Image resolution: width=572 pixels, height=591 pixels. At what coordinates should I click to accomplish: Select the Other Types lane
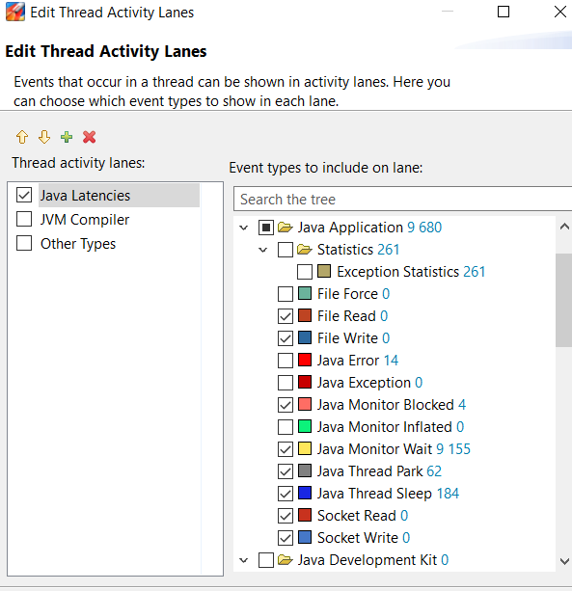click(78, 244)
